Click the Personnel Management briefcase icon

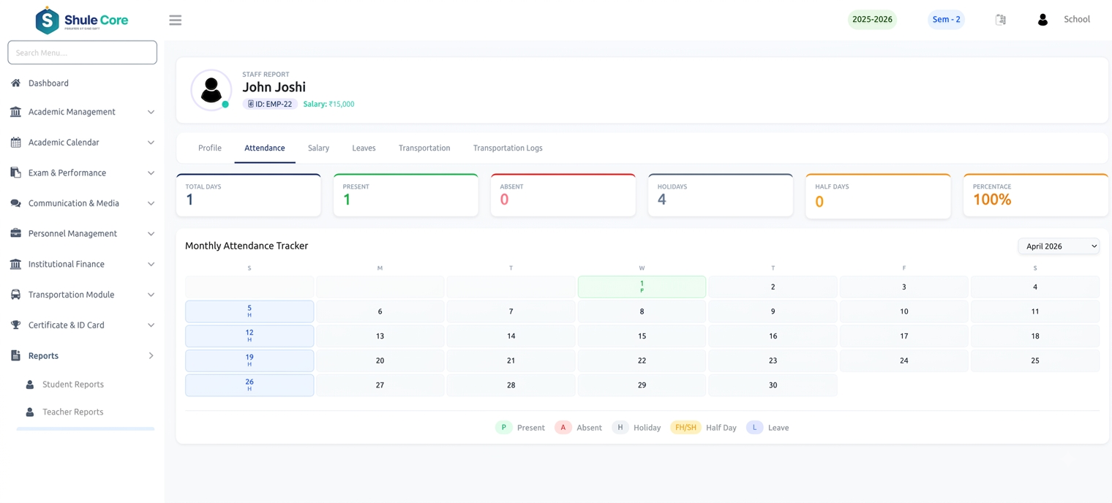[15, 234]
